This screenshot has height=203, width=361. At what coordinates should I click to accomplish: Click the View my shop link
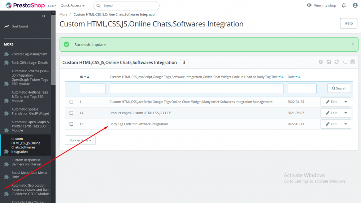pyautogui.click(x=325, y=5)
